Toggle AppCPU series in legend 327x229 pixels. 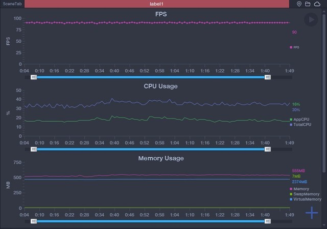click(x=300, y=120)
